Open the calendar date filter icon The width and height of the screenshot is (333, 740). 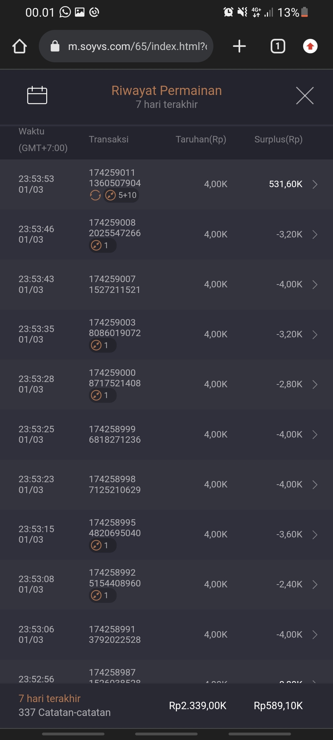37,95
